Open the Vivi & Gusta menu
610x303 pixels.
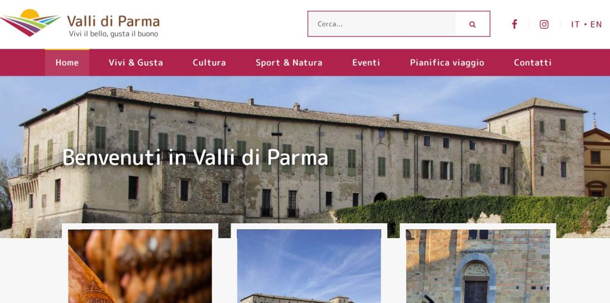[136, 63]
